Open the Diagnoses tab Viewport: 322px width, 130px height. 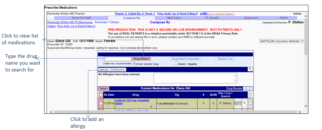(x=251, y=18)
